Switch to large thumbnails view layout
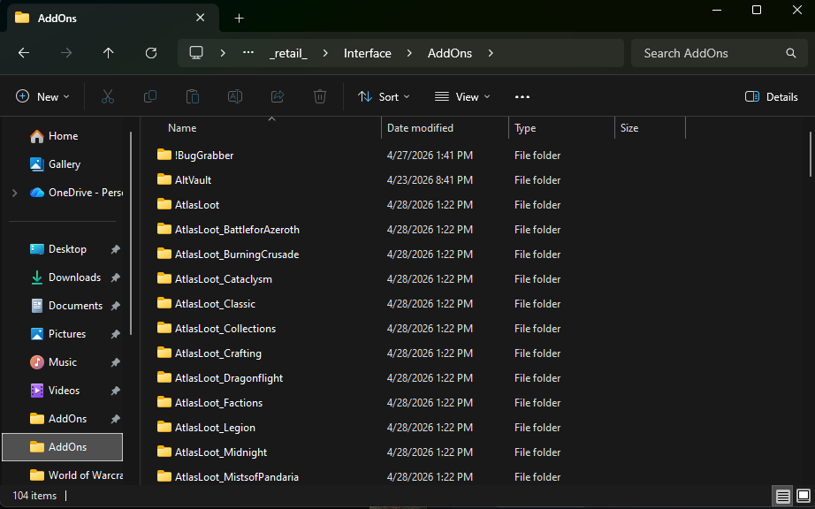The width and height of the screenshot is (815, 509). point(804,496)
